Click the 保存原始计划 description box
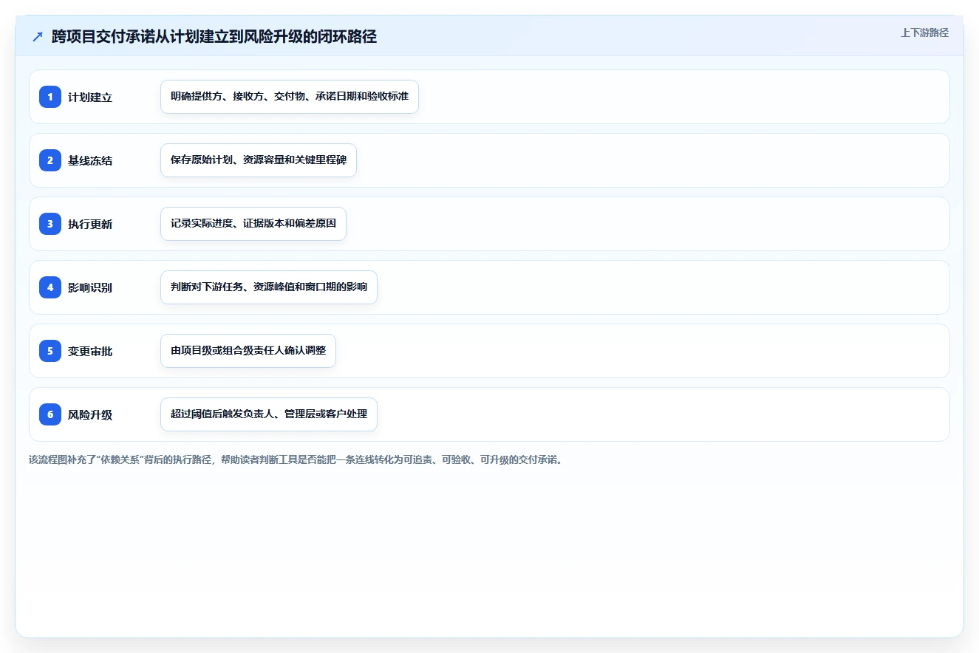 tap(259, 160)
